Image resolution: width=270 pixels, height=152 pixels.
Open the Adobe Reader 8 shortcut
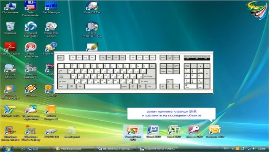[10, 50]
